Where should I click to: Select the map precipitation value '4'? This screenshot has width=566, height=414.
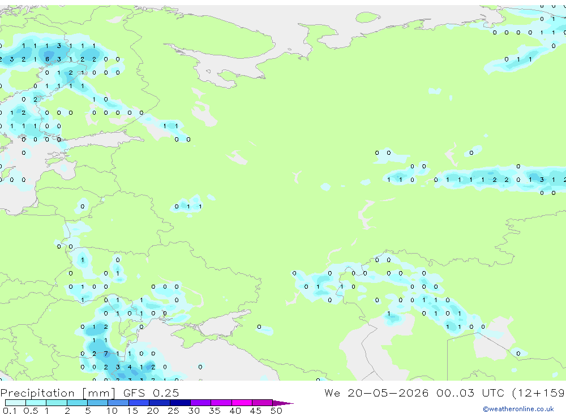[130, 367]
